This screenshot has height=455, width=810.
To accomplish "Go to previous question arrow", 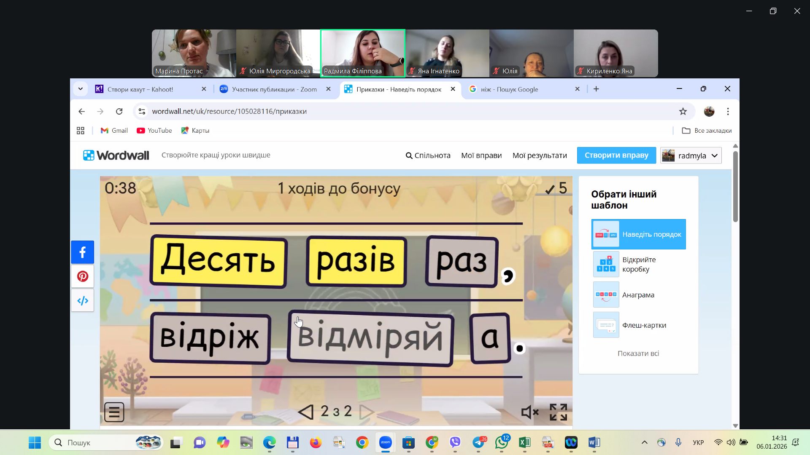I will (x=306, y=412).
